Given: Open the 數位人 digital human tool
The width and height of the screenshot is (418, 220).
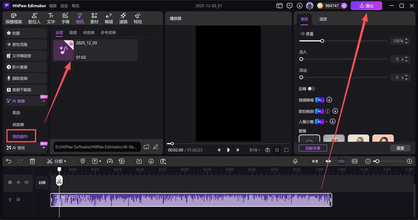Looking at the screenshot, I should (x=34, y=19).
